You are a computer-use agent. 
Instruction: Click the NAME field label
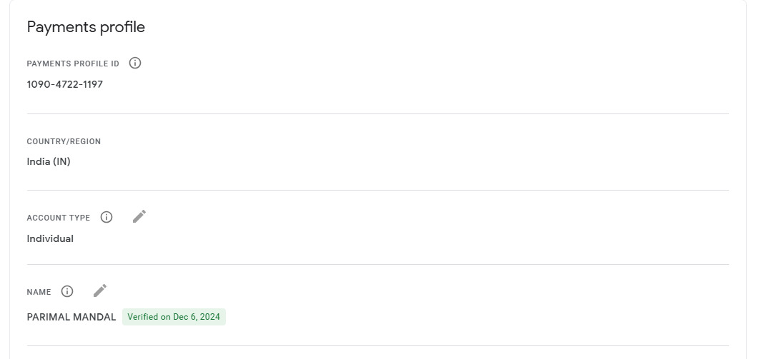pos(39,293)
